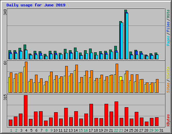This screenshot has width=172, height=134.
Task: Click day 7 on the x-axis
Action: click(41, 130)
